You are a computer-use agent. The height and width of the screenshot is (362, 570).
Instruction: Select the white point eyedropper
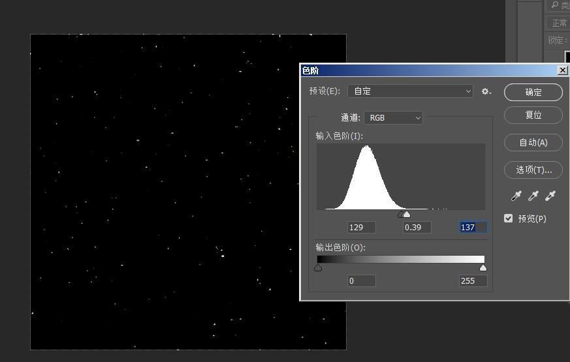pos(550,196)
